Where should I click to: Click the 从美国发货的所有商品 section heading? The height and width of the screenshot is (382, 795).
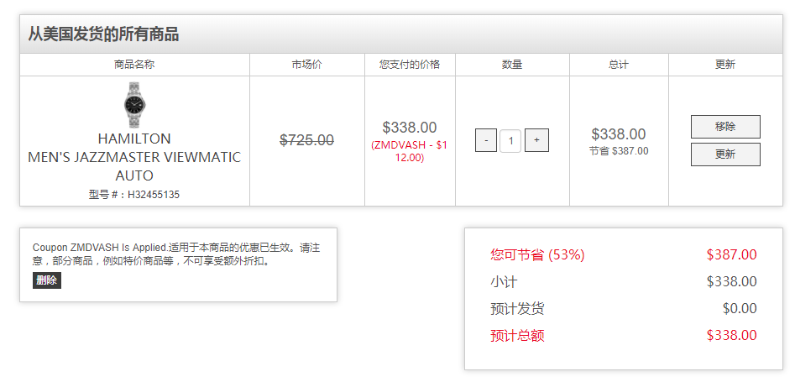coord(103,34)
